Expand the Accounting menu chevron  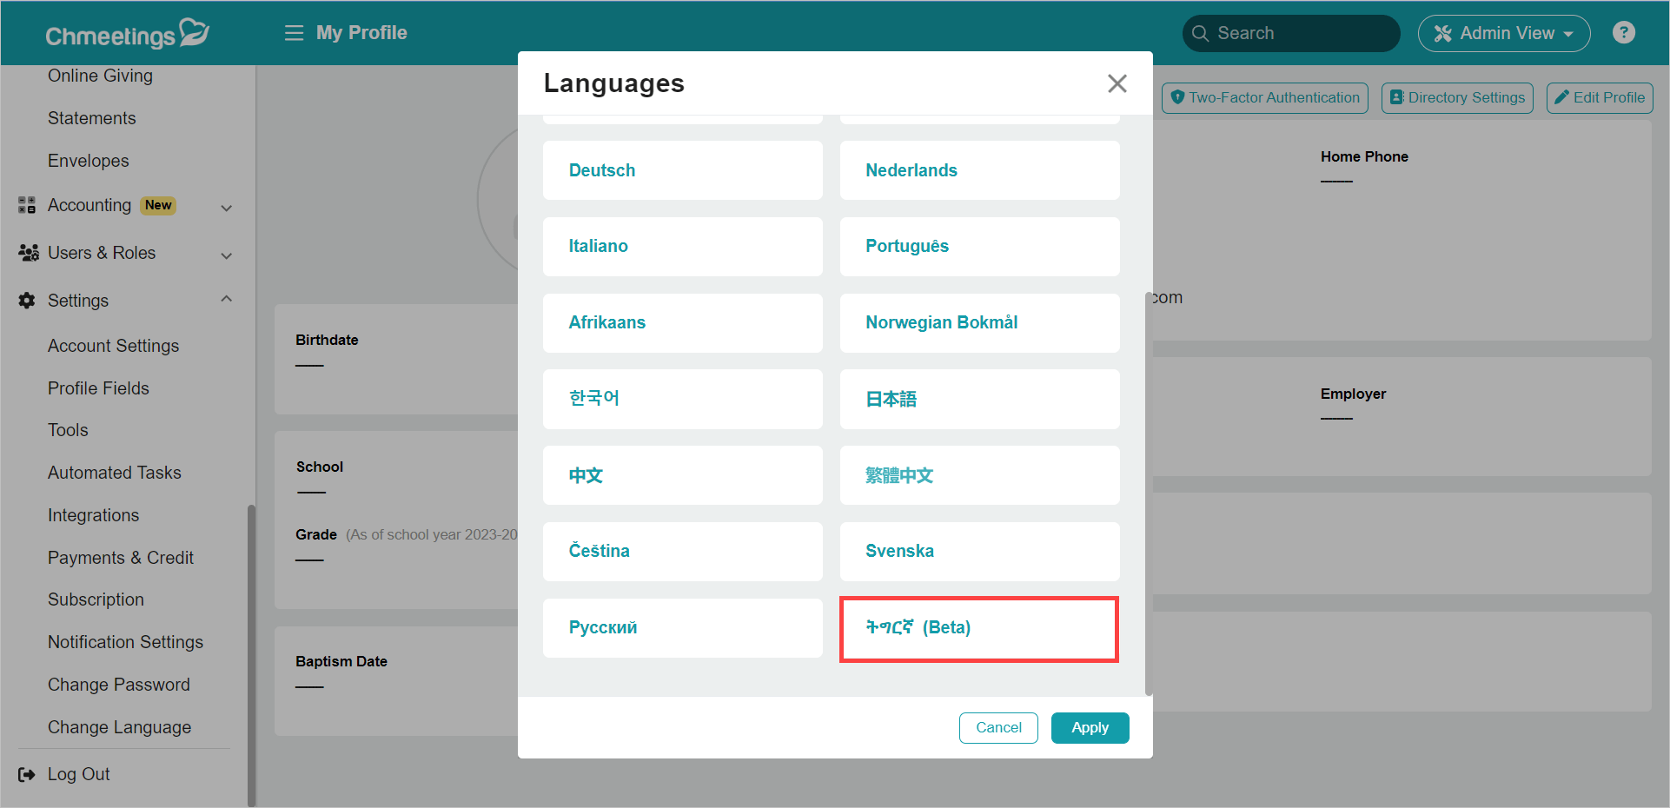[227, 208]
